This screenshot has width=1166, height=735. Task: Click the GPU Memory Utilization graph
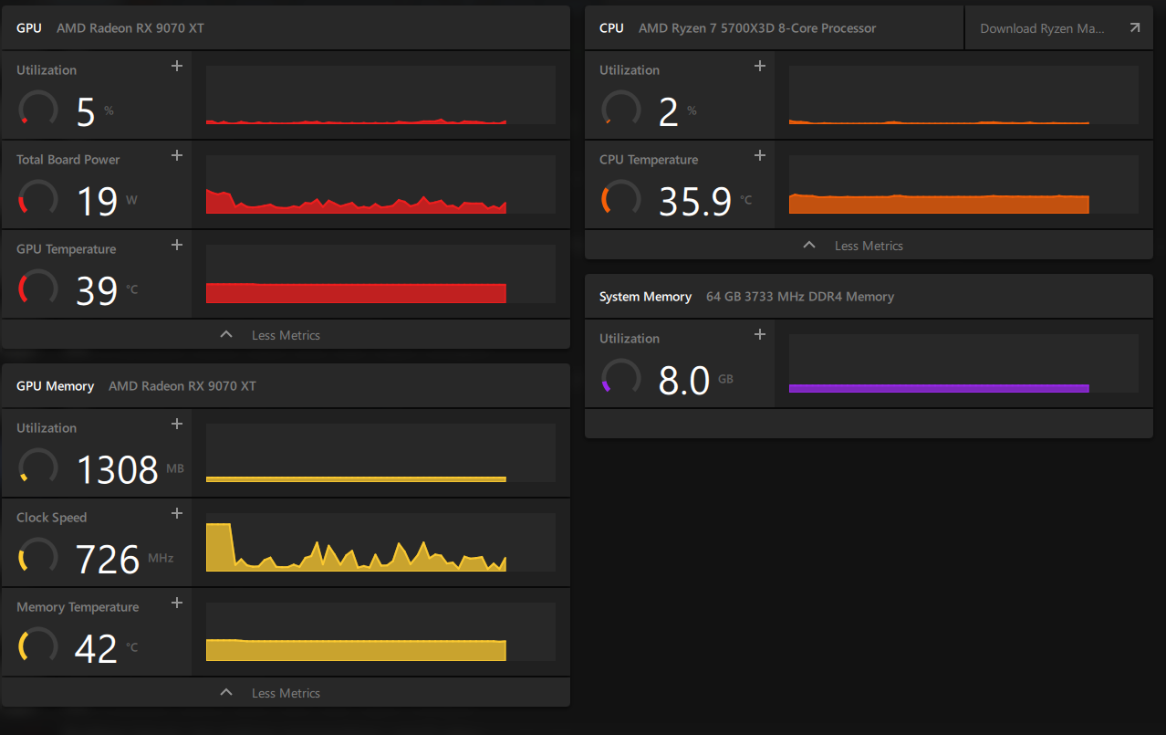380,453
